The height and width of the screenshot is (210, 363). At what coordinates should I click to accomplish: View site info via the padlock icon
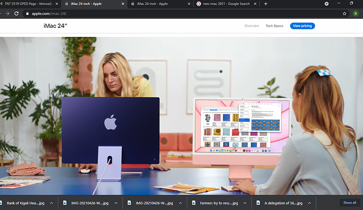click(27, 13)
